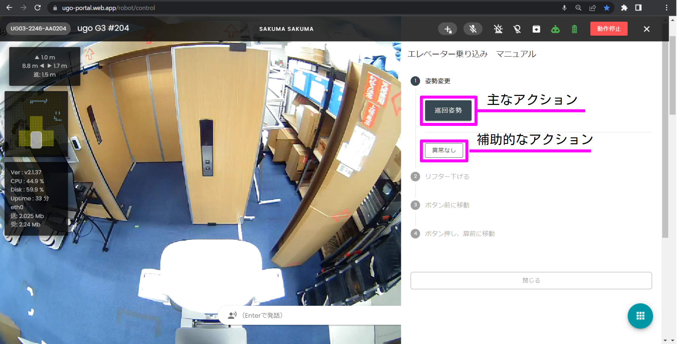Expand step 2 リフター下げる

pos(447,176)
